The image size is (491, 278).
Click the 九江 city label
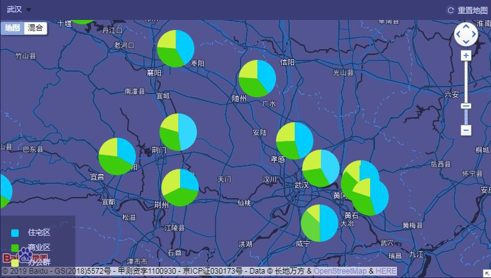[x=416, y=254]
